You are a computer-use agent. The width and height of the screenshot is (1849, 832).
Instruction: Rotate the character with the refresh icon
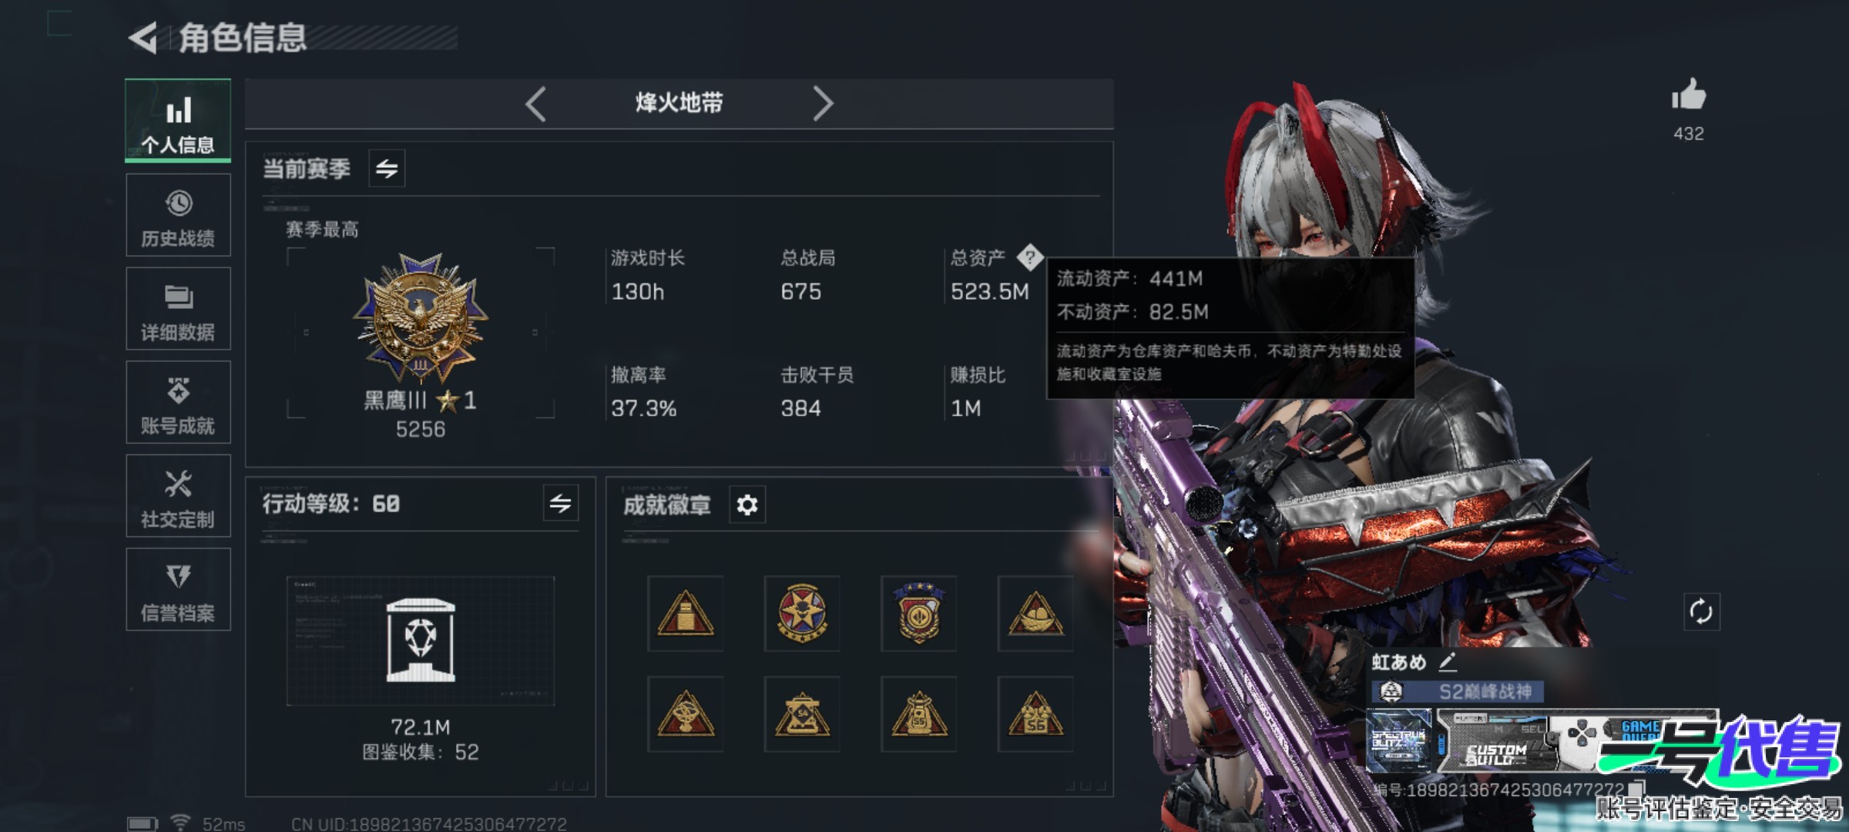pos(1701,612)
